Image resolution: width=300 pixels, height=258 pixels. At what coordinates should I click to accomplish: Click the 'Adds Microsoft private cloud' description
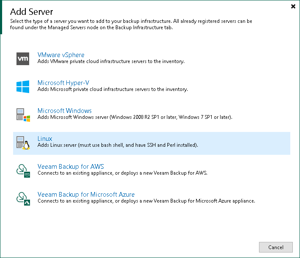tap(112, 90)
